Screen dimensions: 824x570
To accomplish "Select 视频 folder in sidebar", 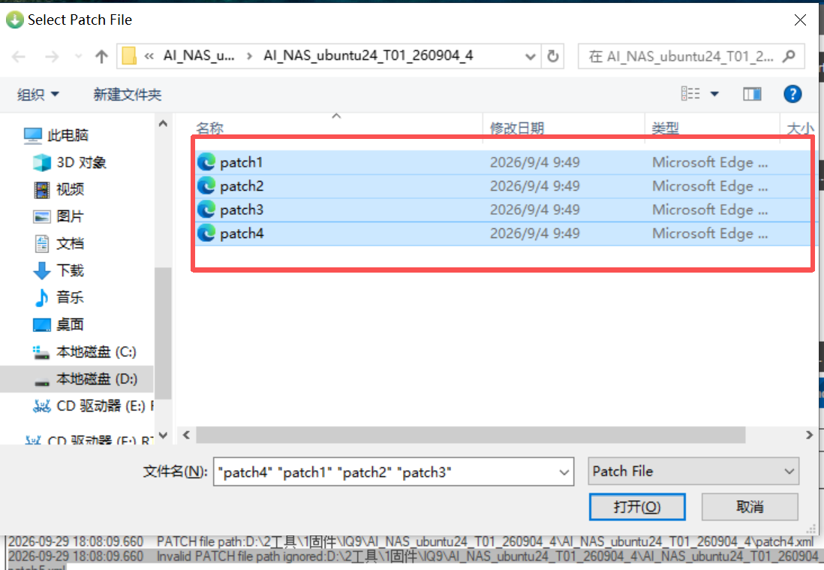I will (70, 189).
